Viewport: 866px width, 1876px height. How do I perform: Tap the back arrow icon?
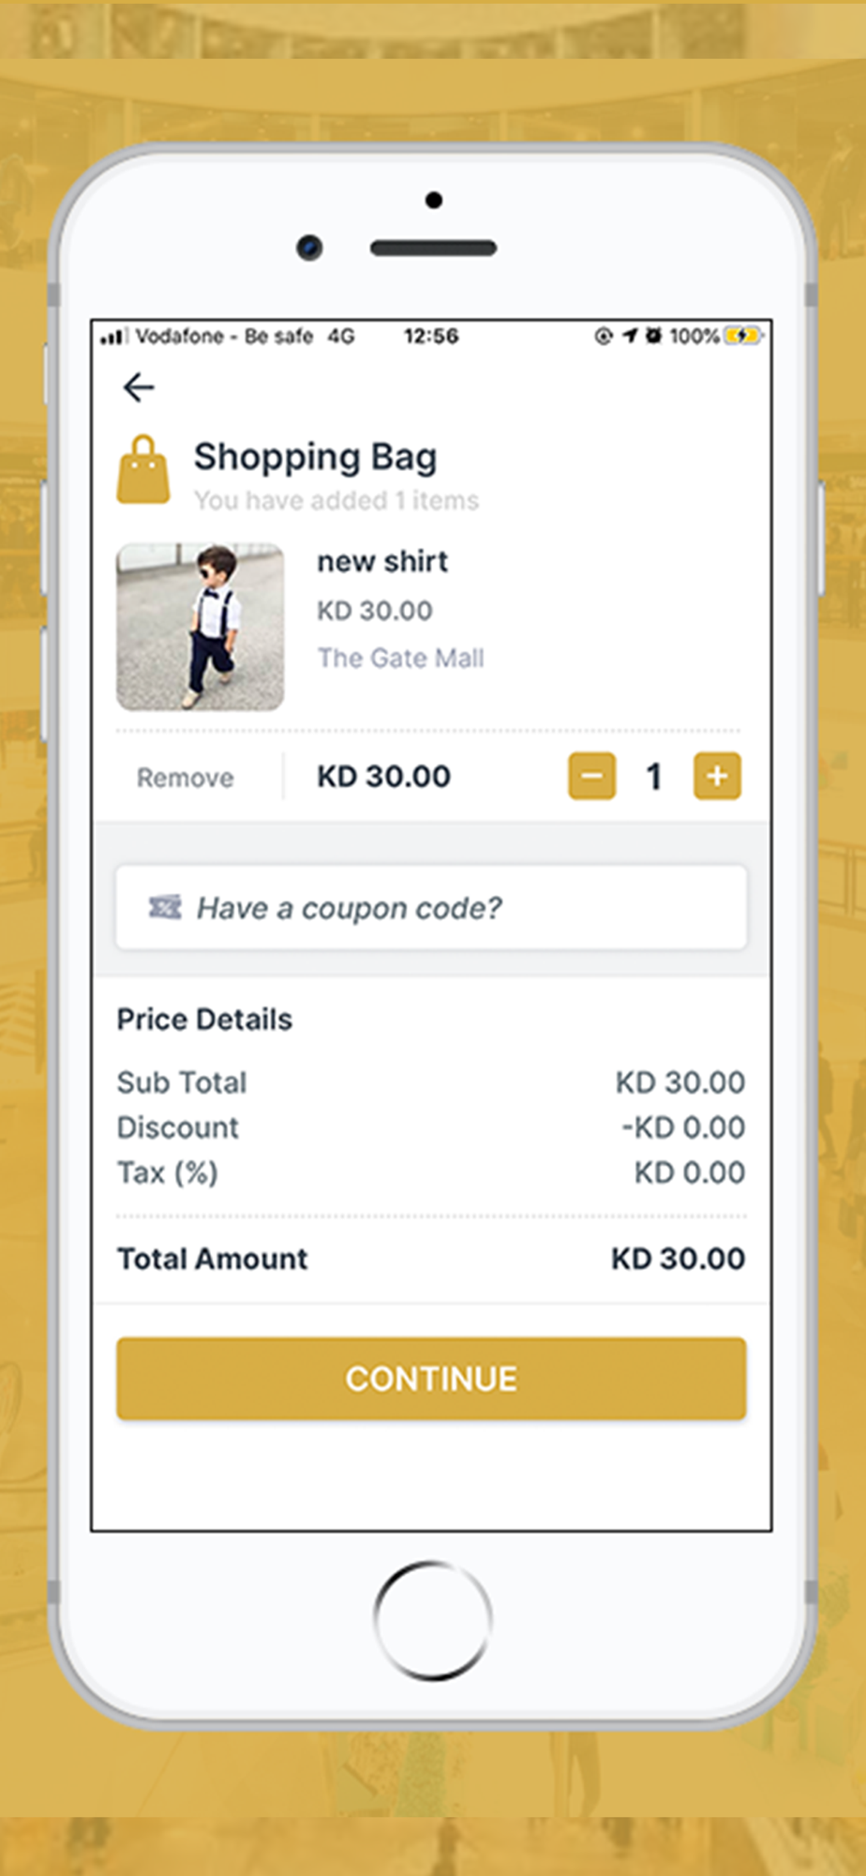139,386
